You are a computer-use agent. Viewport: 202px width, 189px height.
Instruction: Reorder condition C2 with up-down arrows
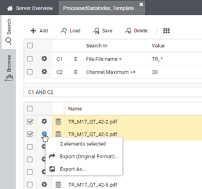(75, 72)
